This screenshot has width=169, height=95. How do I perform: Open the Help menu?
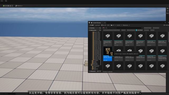tap(6, 1)
